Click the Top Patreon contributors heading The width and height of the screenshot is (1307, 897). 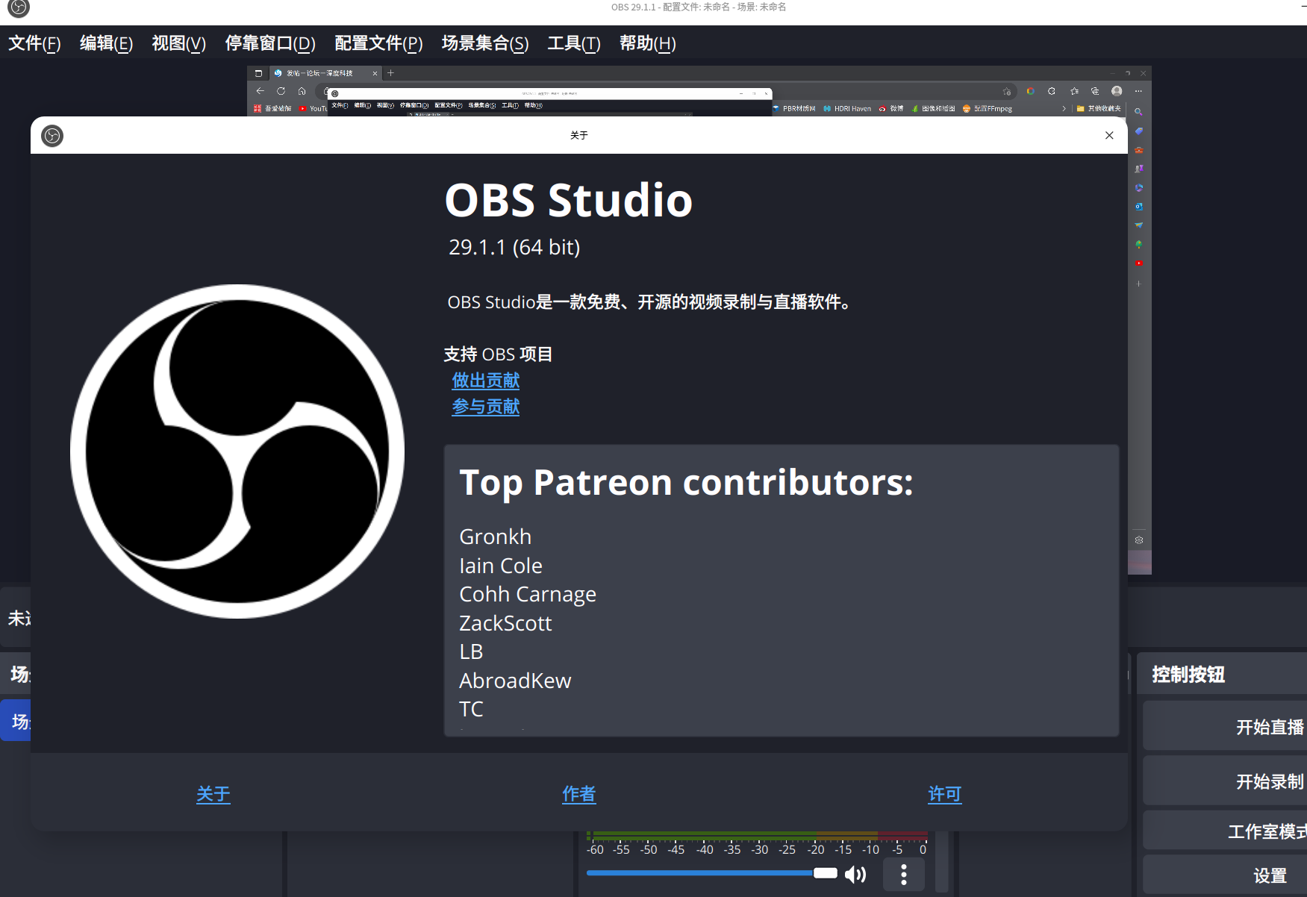[x=686, y=483]
